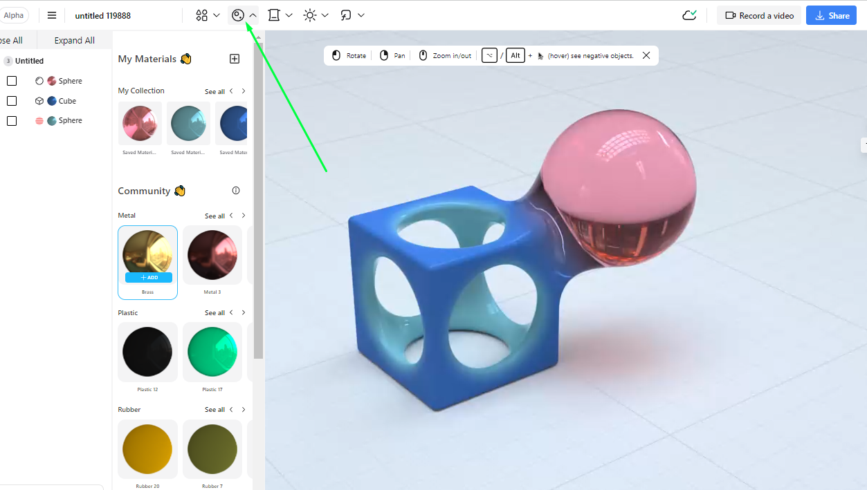Tick the checkbox for the pink Sphere layer
867x490 pixels.
tap(12, 81)
